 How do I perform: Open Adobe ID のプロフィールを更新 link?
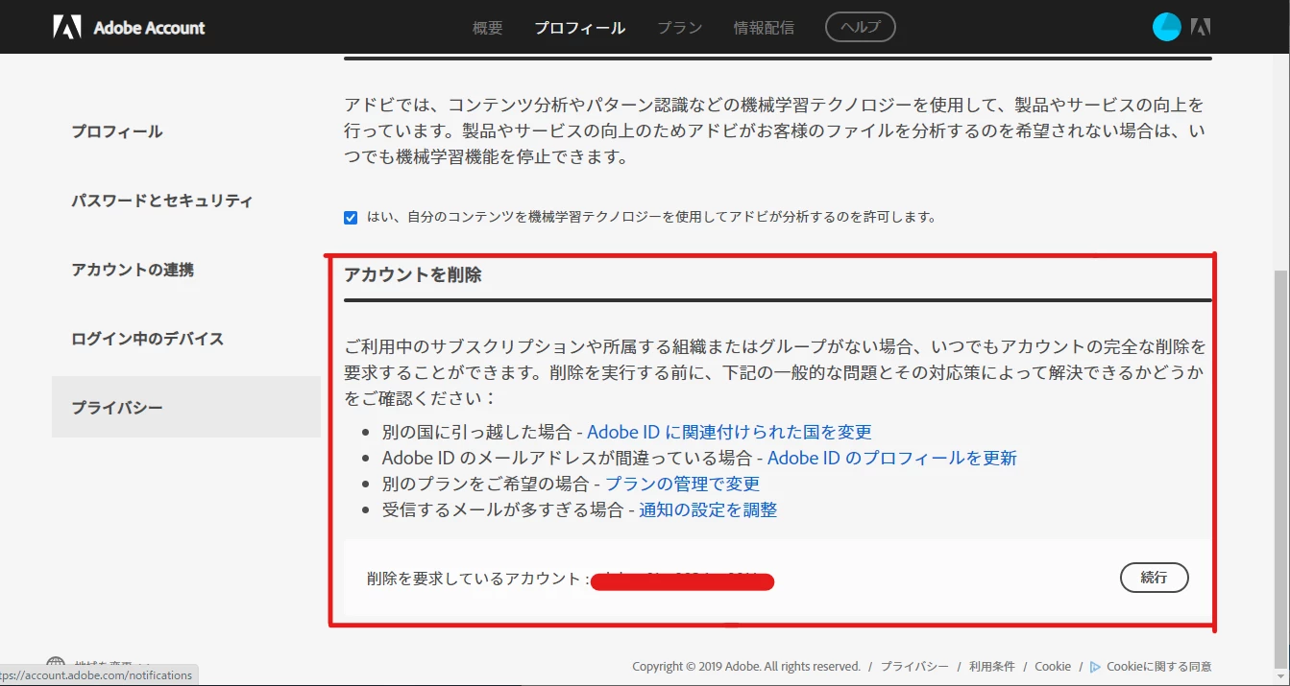(892, 458)
